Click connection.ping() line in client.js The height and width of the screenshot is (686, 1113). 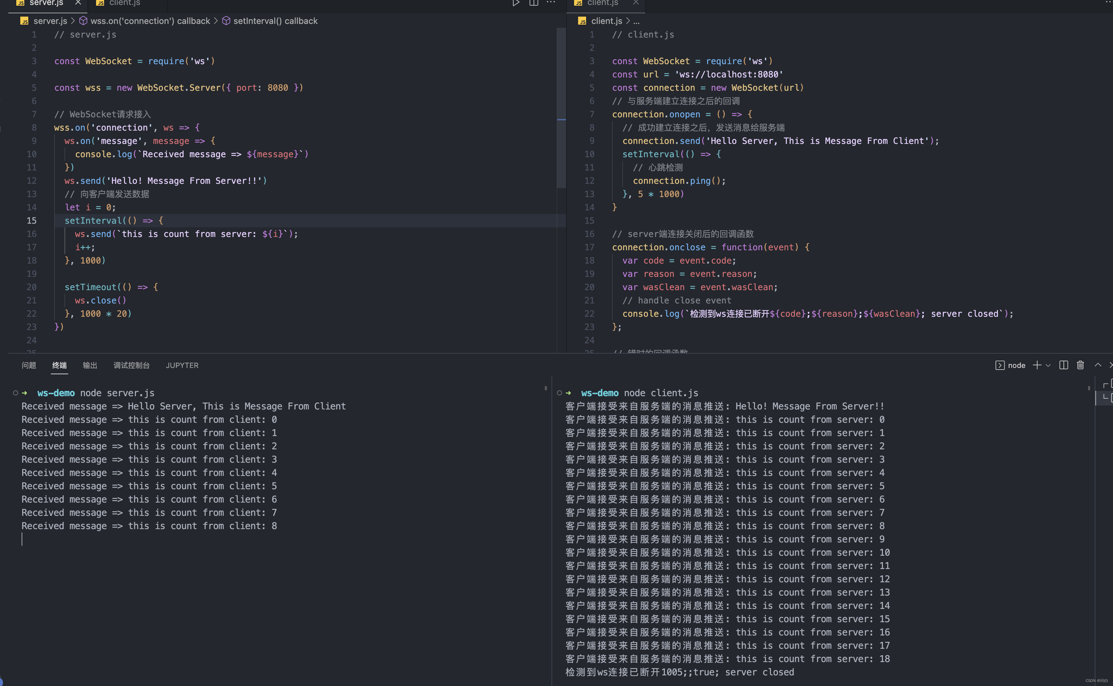(x=679, y=180)
